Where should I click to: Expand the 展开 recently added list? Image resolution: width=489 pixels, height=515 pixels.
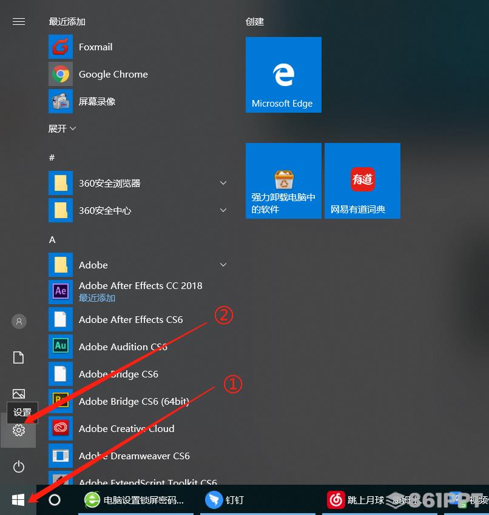pyautogui.click(x=62, y=128)
